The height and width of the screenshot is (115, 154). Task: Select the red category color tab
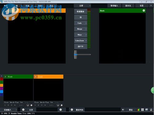click(x=2, y=79)
